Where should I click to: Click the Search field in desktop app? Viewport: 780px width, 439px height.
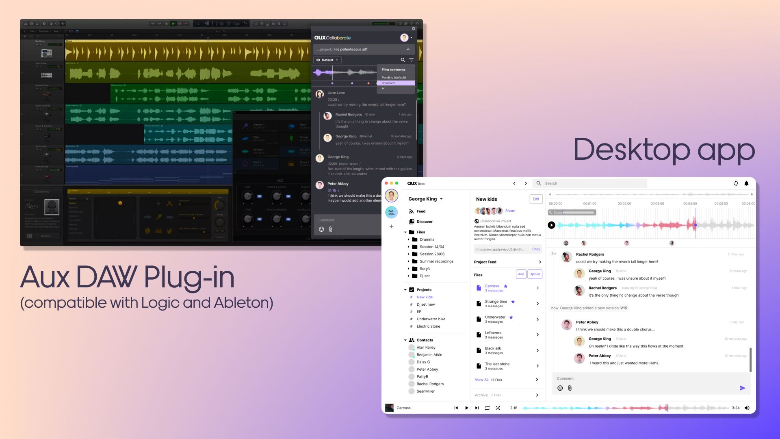[x=590, y=183]
